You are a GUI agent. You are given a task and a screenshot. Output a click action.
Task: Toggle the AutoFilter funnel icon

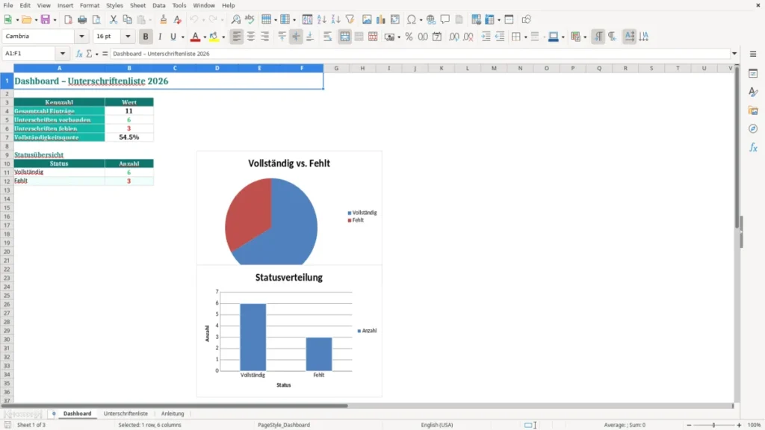coord(350,19)
